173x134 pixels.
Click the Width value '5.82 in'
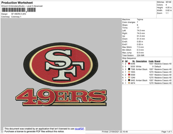(168, 10)
